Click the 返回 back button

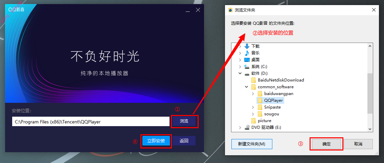[184, 141]
